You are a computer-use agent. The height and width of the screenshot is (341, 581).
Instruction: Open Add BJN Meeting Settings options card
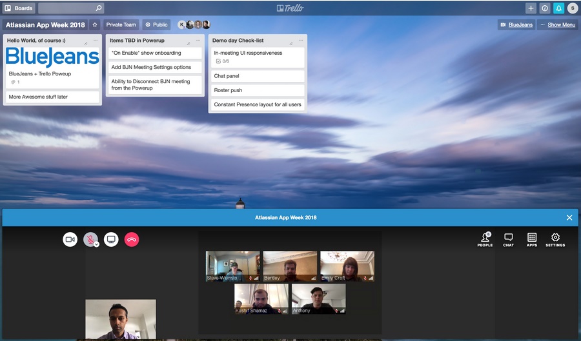click(155, 67)
